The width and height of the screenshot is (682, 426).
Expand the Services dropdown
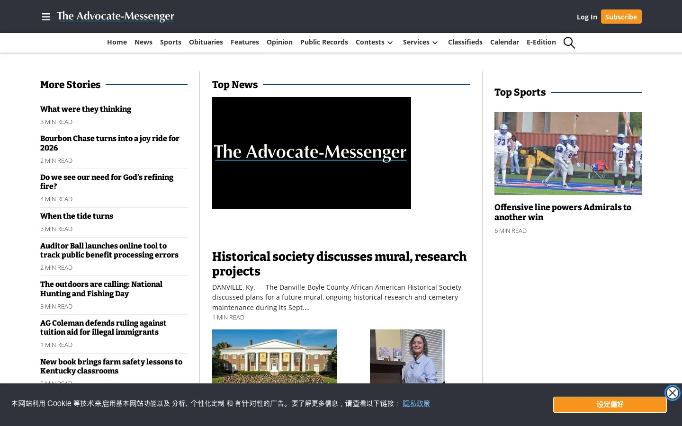421,42
